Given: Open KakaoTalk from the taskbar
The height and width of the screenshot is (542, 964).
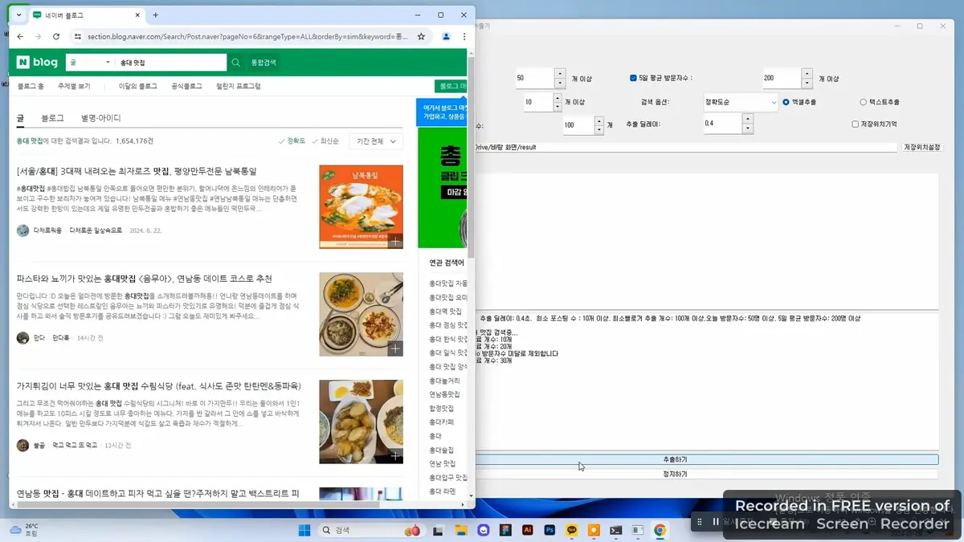Looking at the screenshot, I should tap(572, 530).
